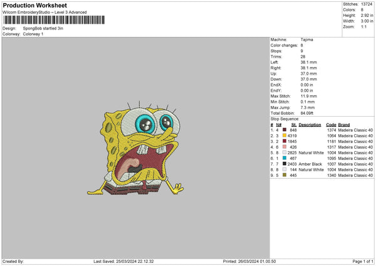
Task: Select the dark maroon swatch in stop 1
Action: click(285, 130)
